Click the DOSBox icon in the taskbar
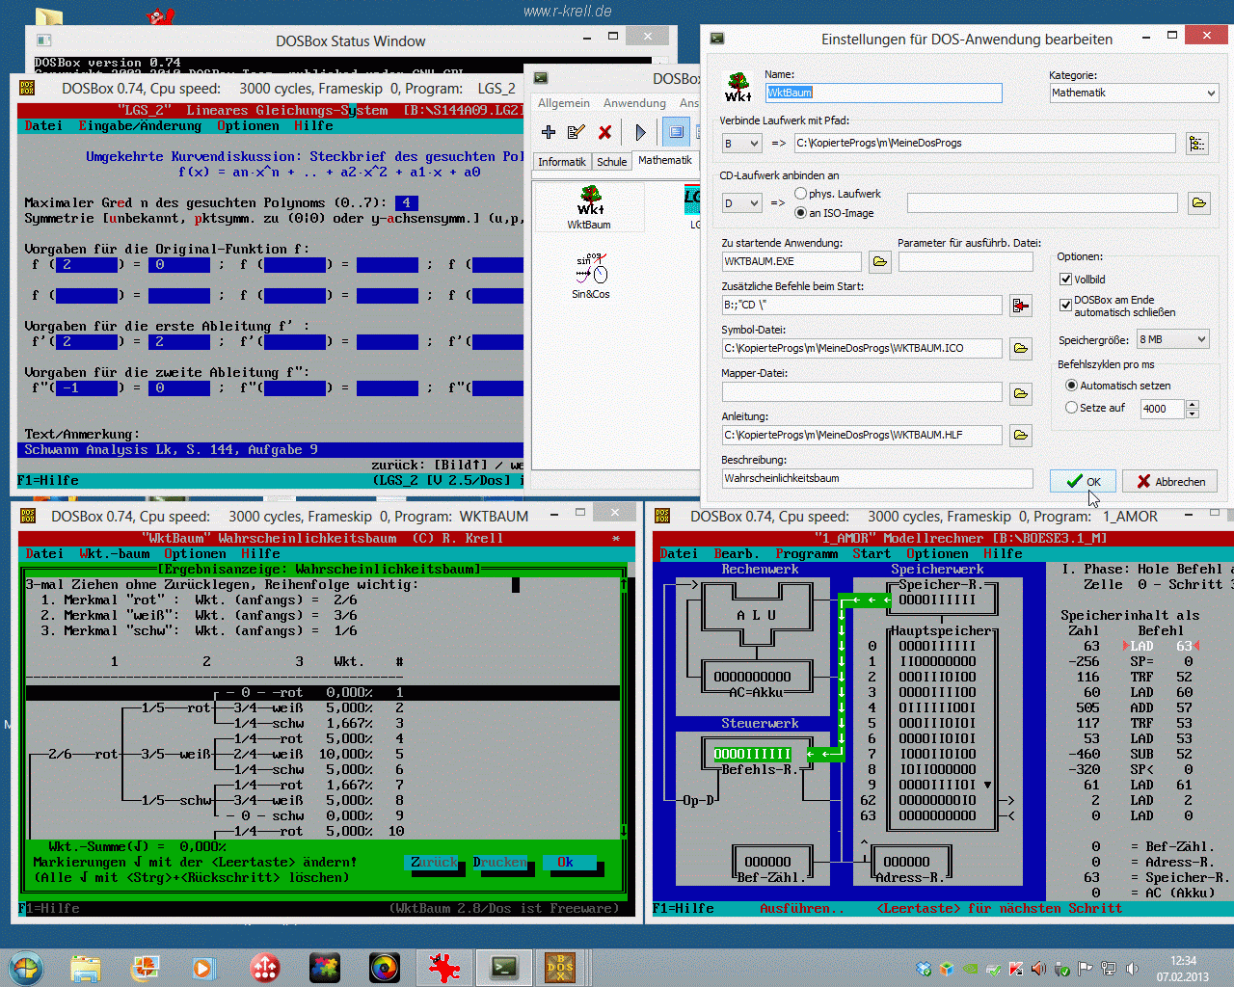The height and width of the screenshot is (987, 1234). point(560,967)
